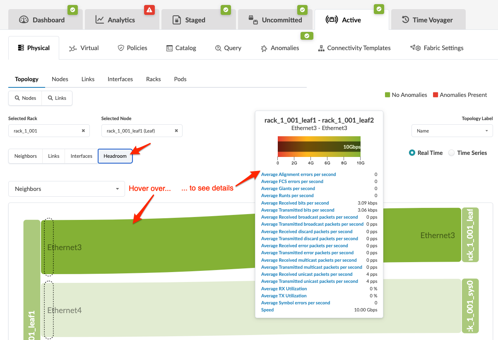Click the Uncommitted icon

point(253,19)
